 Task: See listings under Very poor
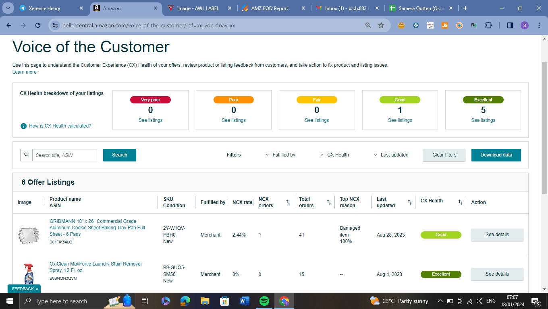click(150, 120)
